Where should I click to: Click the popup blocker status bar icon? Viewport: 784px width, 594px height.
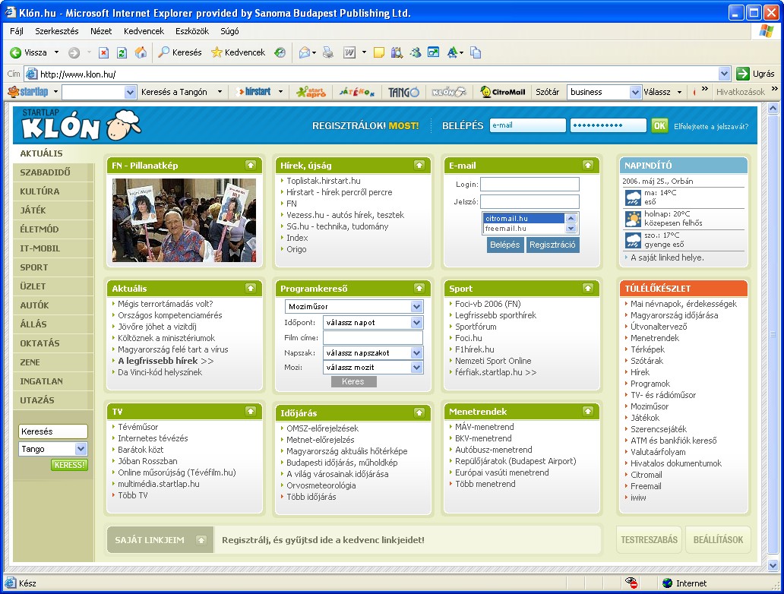tap(631, 583)
